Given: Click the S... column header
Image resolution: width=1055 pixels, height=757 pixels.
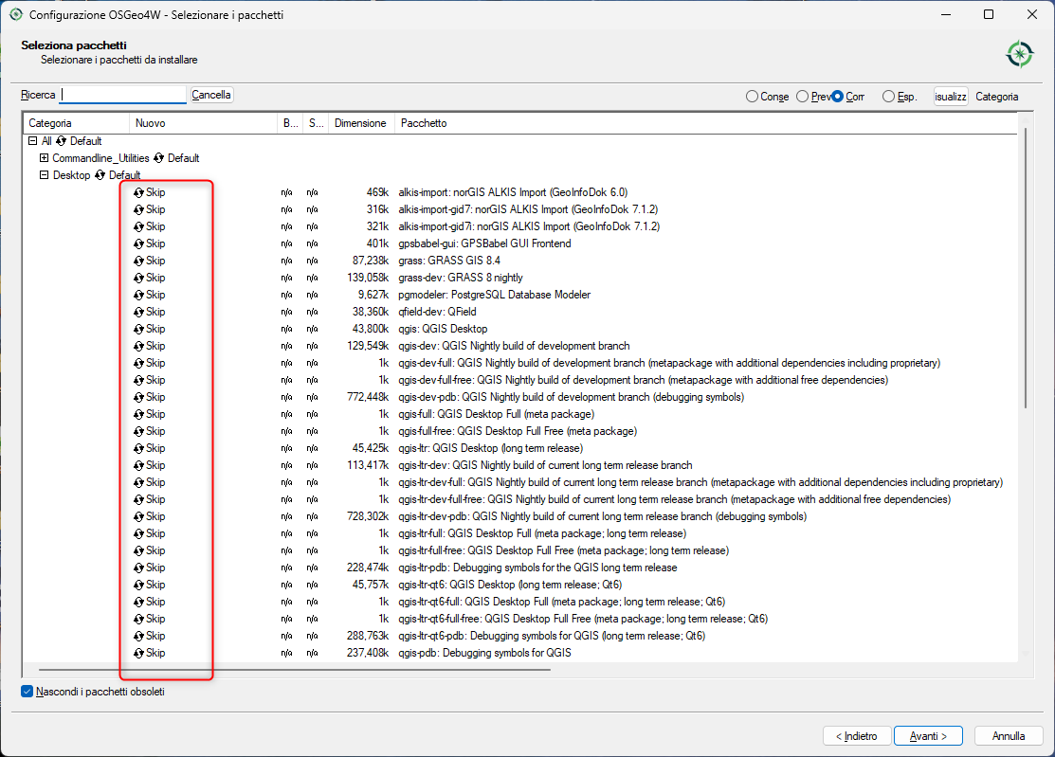Looking at the screenshot, I should point(316,123).
